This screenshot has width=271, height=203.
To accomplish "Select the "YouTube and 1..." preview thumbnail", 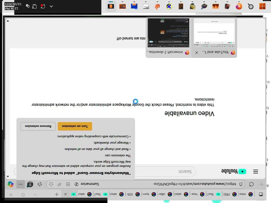I will (x=214, y=33).
